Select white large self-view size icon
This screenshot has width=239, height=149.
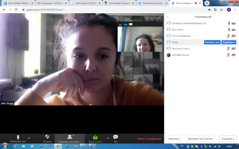[131, 24]
